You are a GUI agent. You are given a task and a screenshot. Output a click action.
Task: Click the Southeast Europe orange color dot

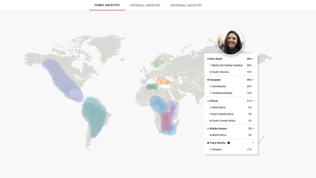[x=211, y=93]
